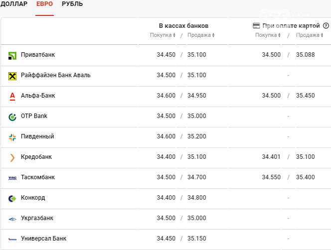Click the Пивденный bank logo icon
Image resolution: width=331 pixels, height=250 pixels.
[x=12, y=137]
